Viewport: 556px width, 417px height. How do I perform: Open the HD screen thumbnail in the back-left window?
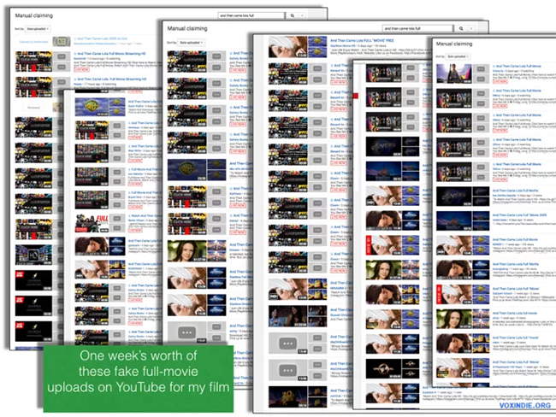point(33,255)
